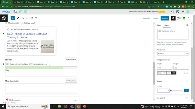Unlink the border radius corners
The height and width of the screenshot is (109, 195).
(x=186, y=90)
